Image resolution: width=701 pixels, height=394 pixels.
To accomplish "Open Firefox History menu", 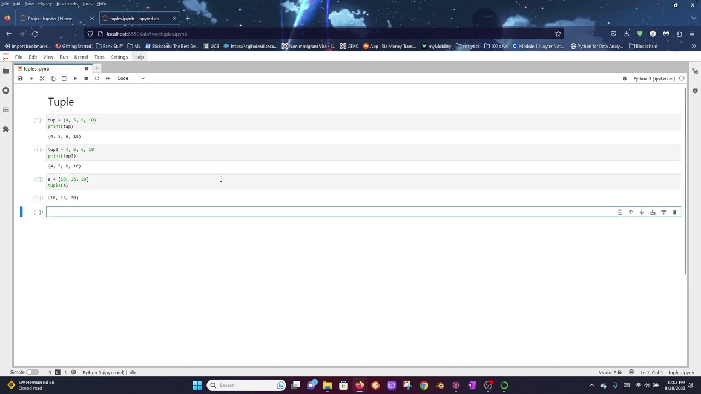I will tap(45, 4).
